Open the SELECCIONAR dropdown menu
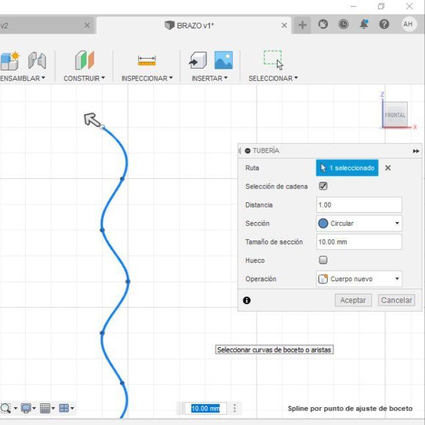 (x=273, y=78)
